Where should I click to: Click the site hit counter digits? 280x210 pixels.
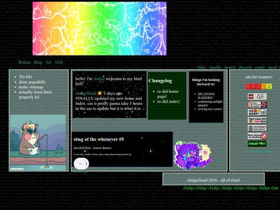point(259,87)
